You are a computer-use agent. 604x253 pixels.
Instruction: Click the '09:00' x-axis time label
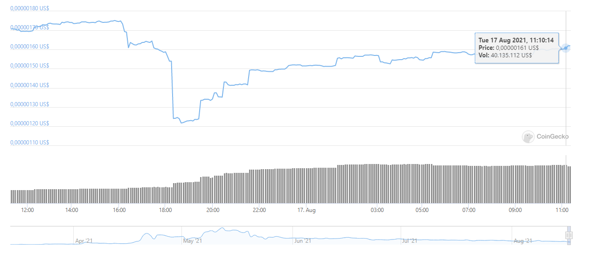pyautogui.click(x=515, y=210)
